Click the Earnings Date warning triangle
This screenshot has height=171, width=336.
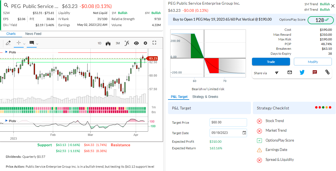point(259,150)
